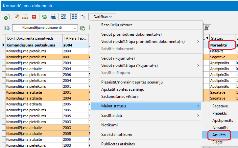The width and height of the screenshot is (238, 148).
Task: Expand the Mainīt statusu submenu
Action: [x=146, y=106]
